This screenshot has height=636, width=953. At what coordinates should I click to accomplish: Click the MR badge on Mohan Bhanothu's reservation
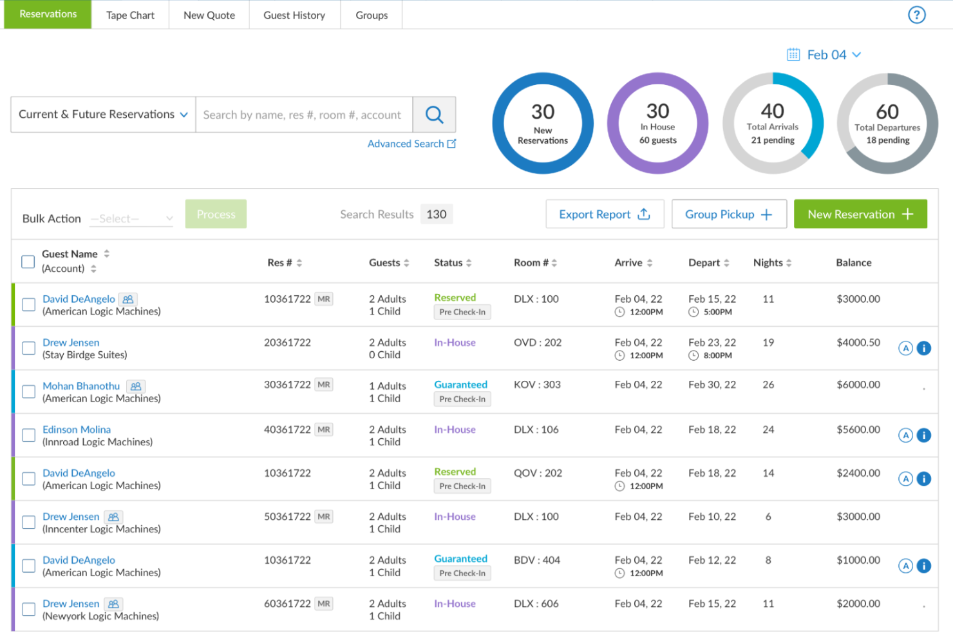pyautogui.click(x=324, y=384)
